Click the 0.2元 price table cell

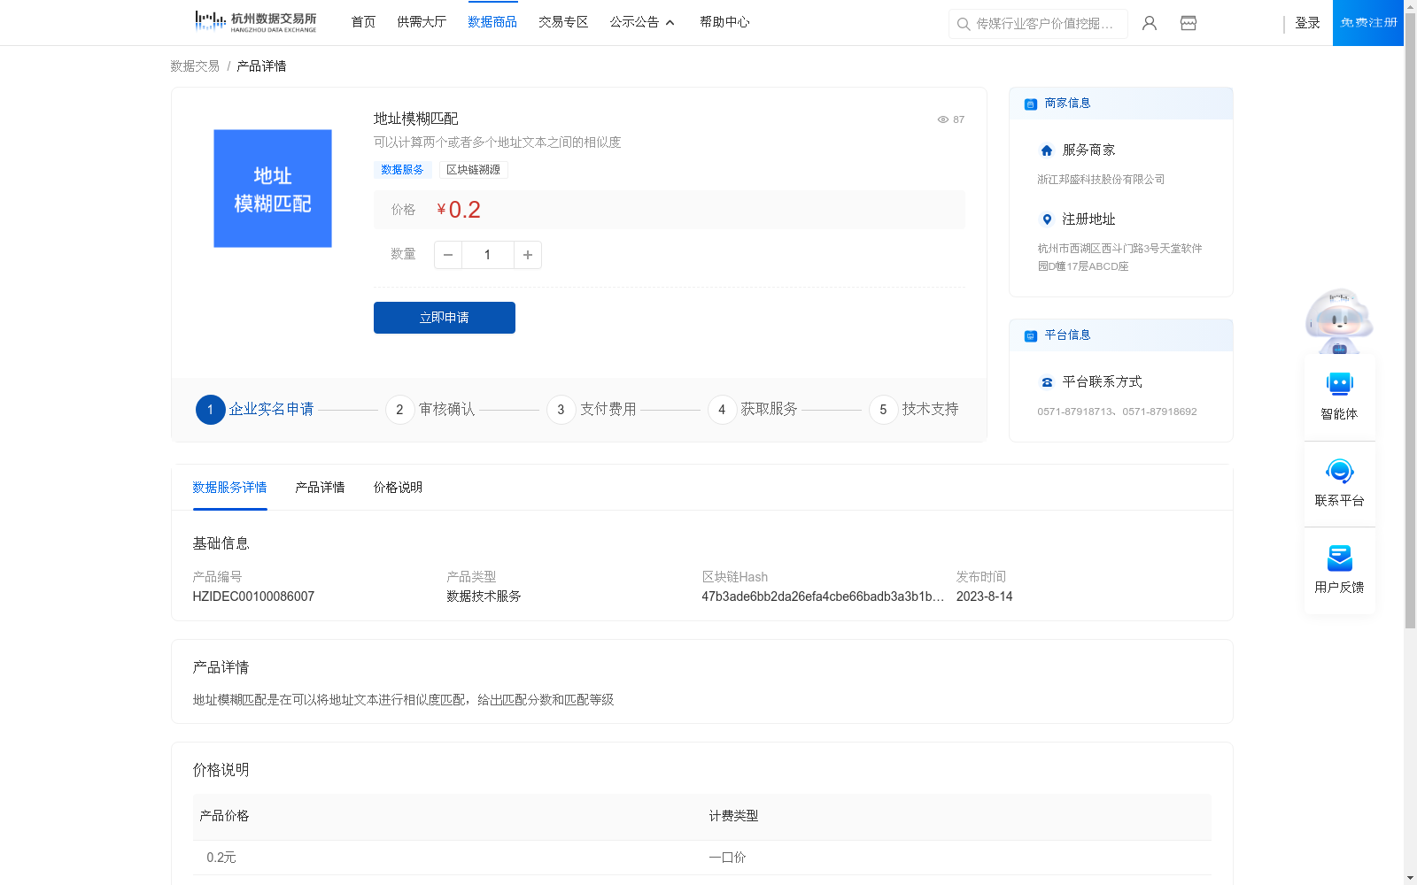221,858
